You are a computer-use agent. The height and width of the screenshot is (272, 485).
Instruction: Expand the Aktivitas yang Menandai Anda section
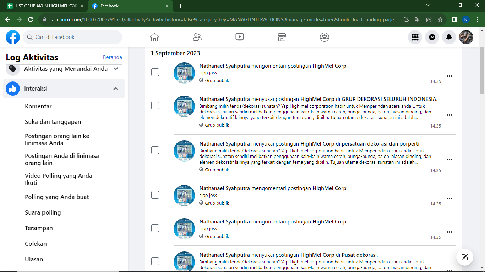tap(116, 69)
